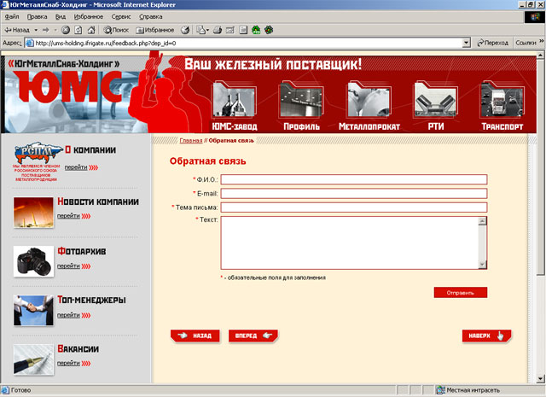Open the Справка menu
The height and width of the screenshot is (397, 546).
click(x=151, y=16)
